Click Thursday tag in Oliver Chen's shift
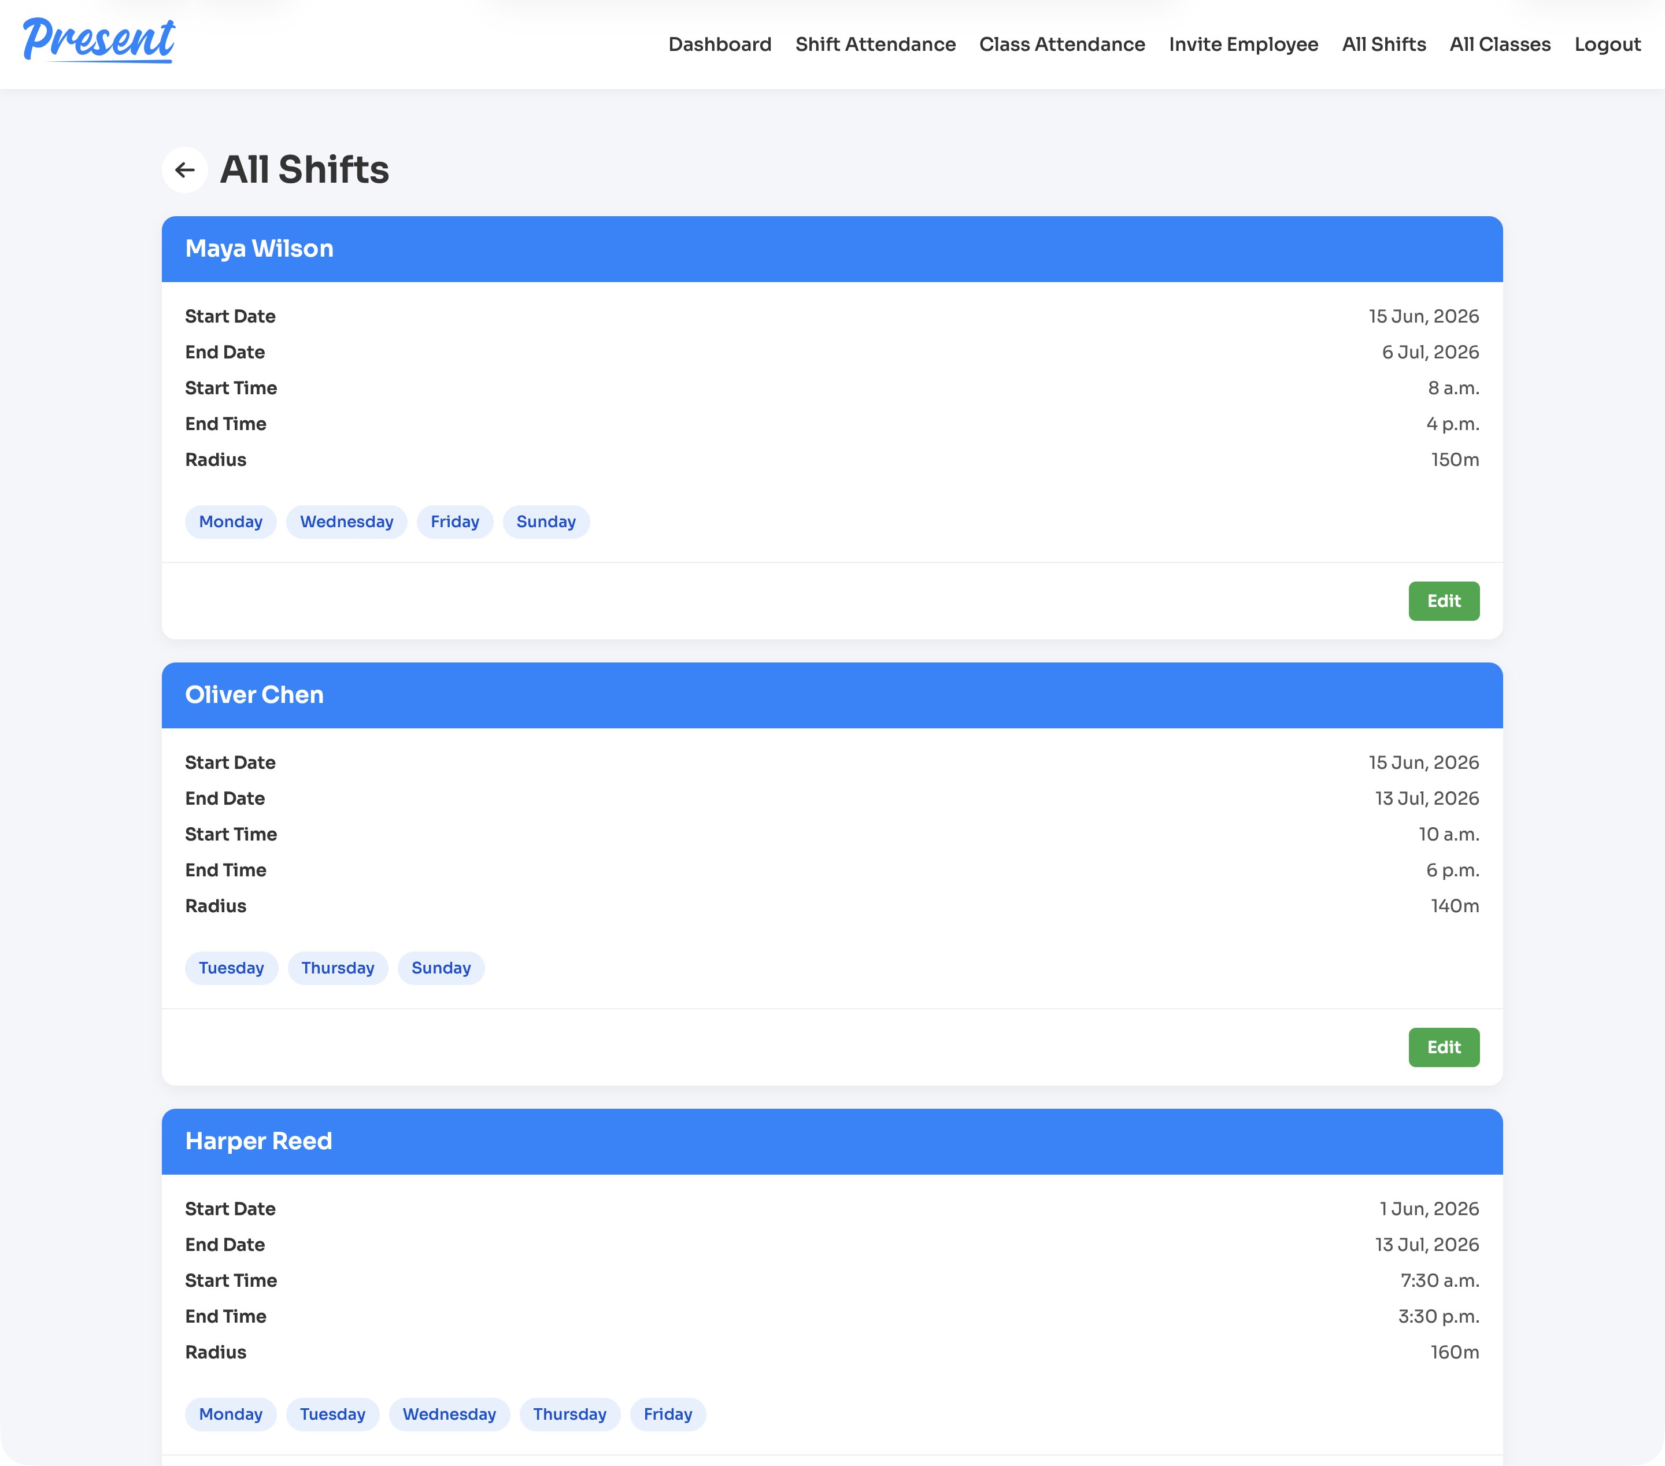This screenshot has width=1665, height=1466. (x=337, y=968)
